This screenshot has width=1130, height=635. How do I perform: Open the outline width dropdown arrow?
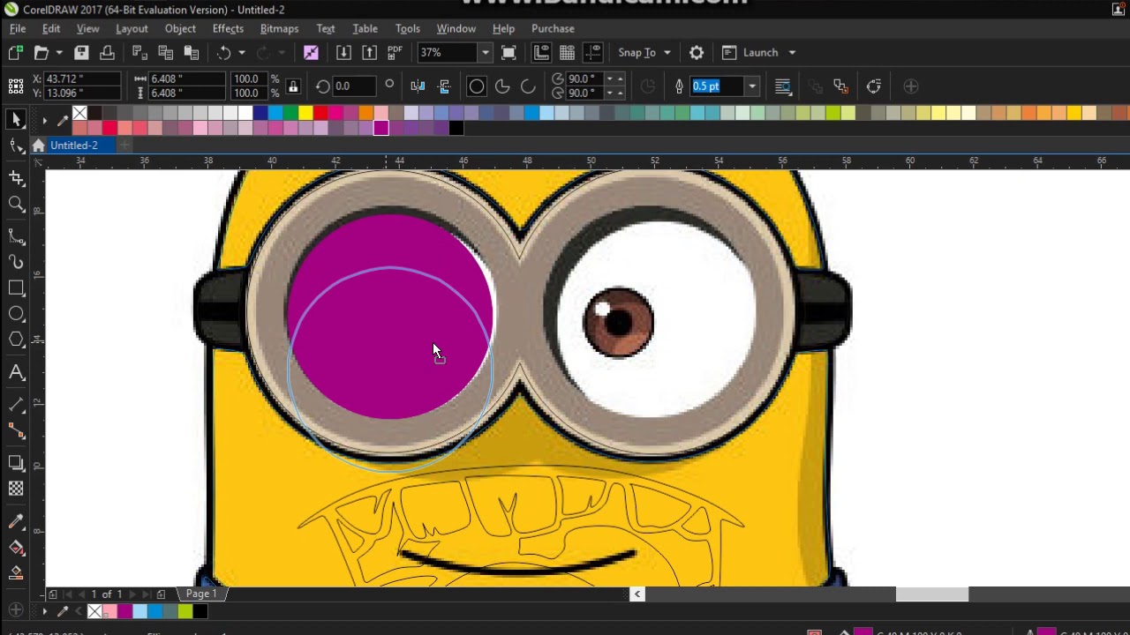pos(752,86)
